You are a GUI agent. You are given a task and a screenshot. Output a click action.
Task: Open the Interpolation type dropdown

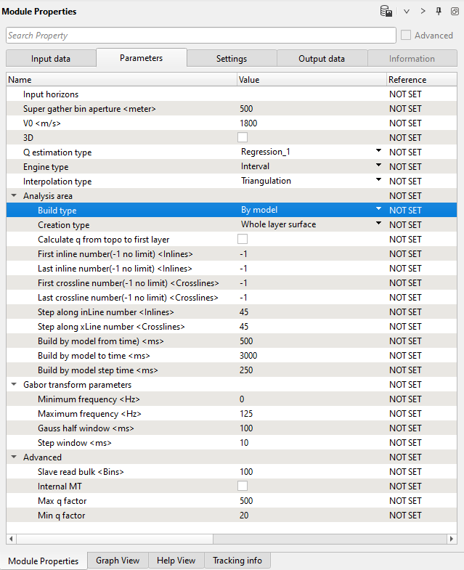pos(378,181)
